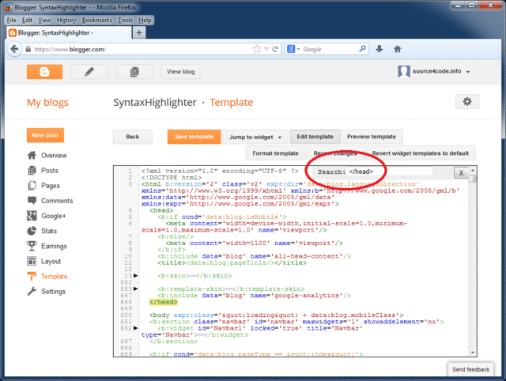Click the Earnings trophy icon
The width and height of the screenshot is (506, 381).
(32, 246)
